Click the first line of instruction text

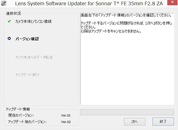(x=126, y=15)
